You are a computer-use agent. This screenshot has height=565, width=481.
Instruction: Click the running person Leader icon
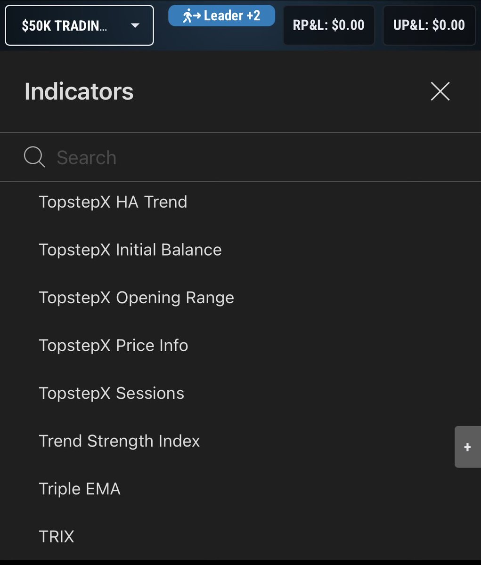pos(192,16)
